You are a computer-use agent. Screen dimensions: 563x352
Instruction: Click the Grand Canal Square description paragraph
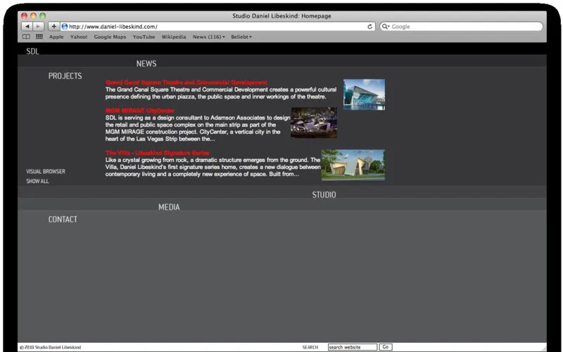[221, 93]
